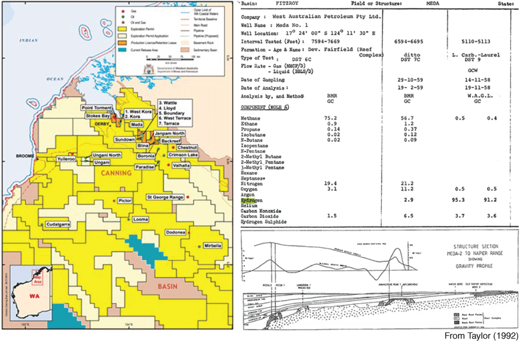520x341 pixels.
Task: Click the Propane component name
Action: click(251, 129)
